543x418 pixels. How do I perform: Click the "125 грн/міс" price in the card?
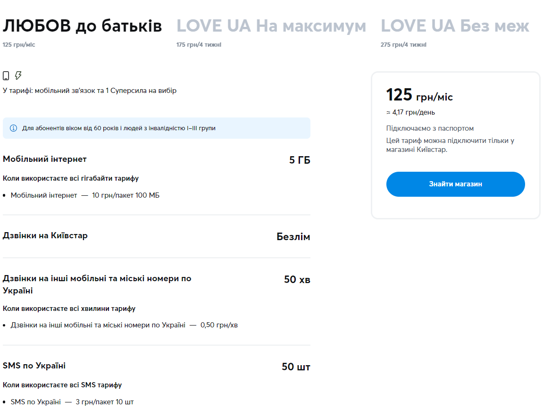(x=419, y=95)
